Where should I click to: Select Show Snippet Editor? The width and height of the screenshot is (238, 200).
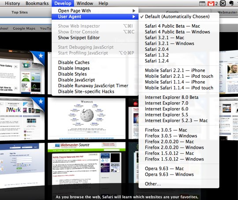pos(95,38)
